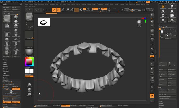Click the Groups Split button

(x=172, y=90)
